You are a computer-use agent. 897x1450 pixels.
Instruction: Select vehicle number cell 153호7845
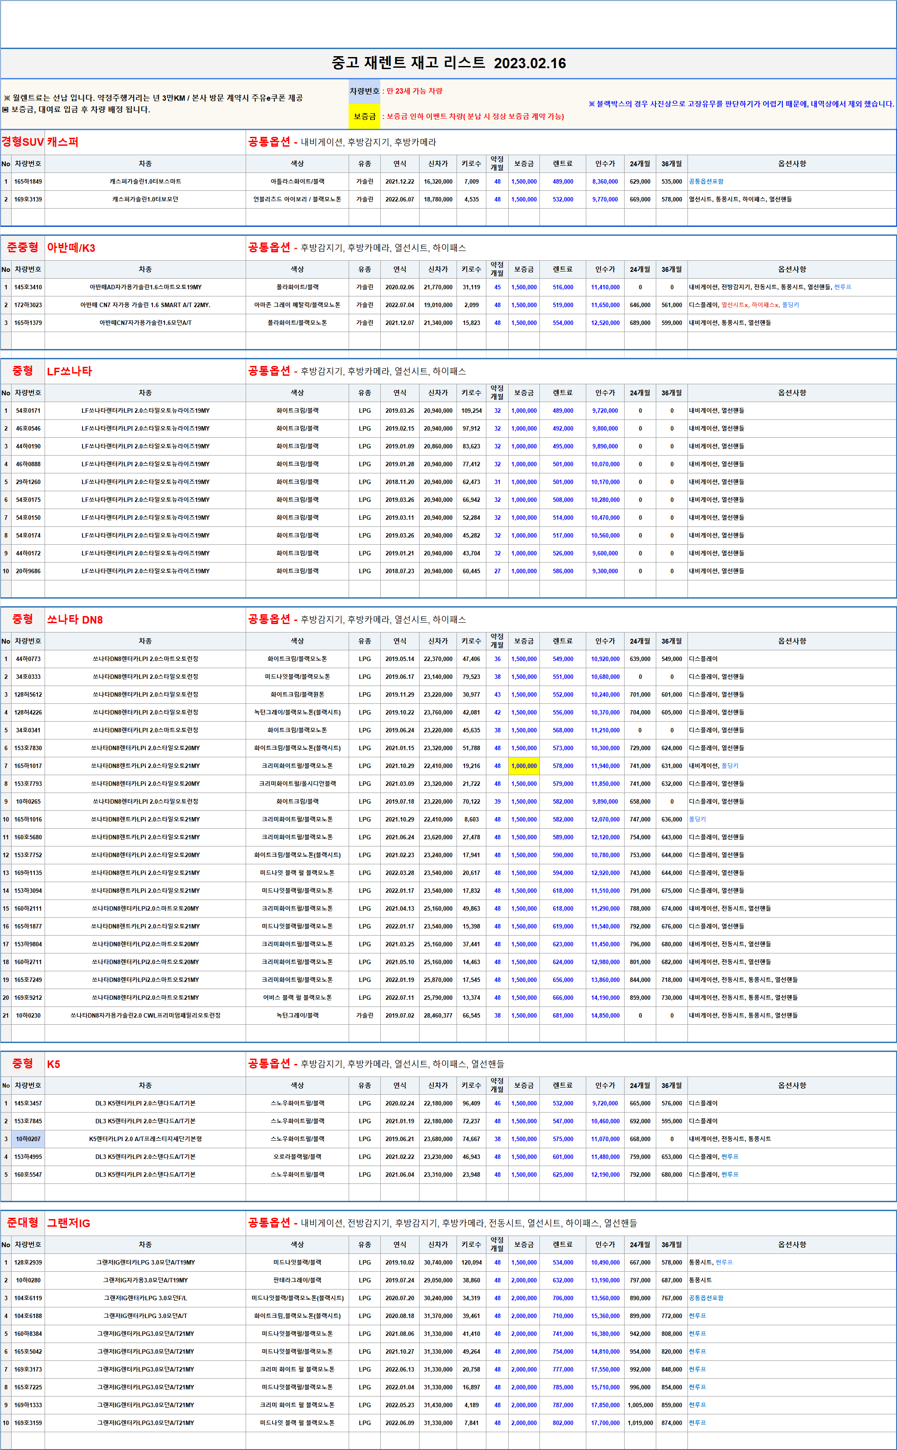tap(28, 1121)
